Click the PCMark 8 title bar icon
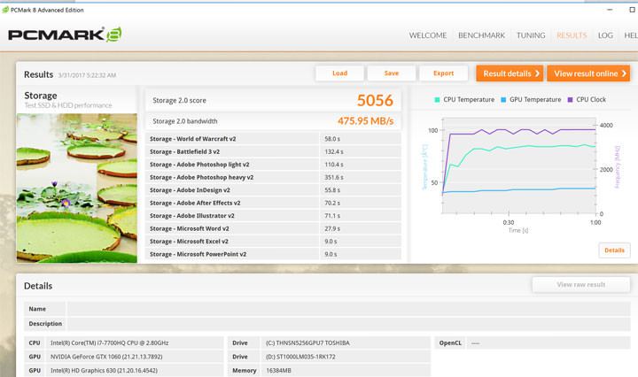 tap(7, 8)
